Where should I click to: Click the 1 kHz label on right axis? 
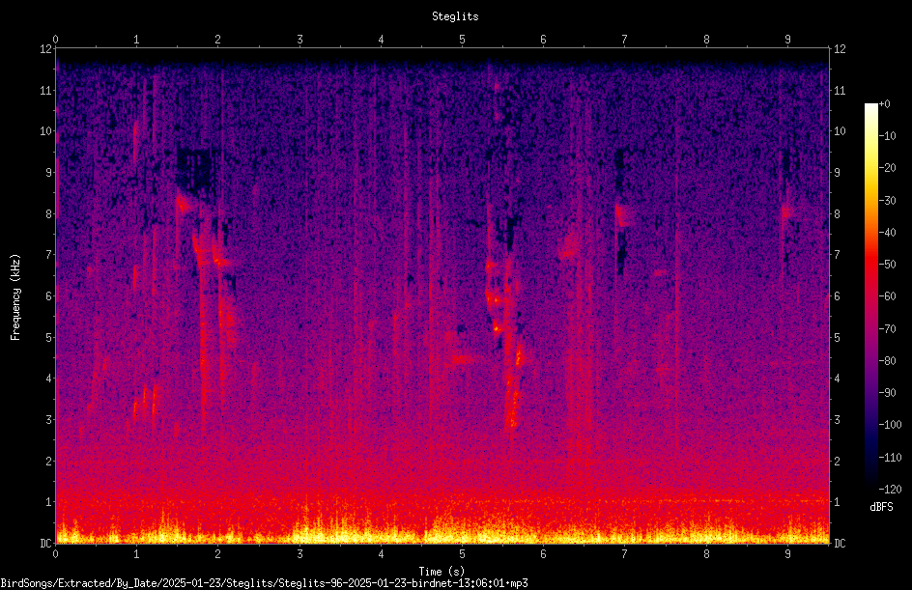(837, 502)
